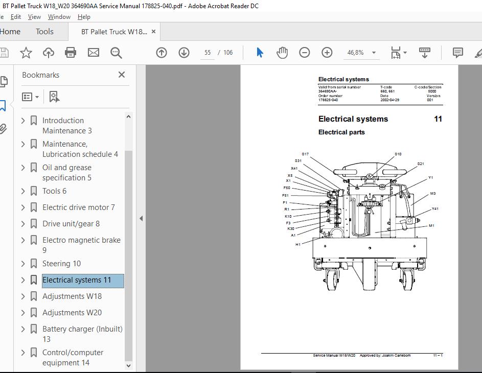Viewport: 482px width, 373px height.
Task: Activate the arrow selection tool
Action: coord(260,53)
